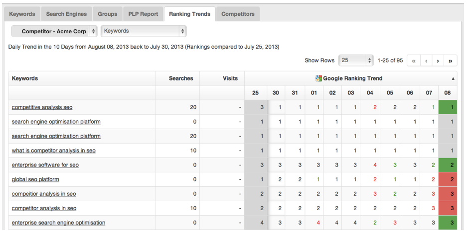Image resolution: width=467 pixels, height=233 pixels.
Task: Go to the first page of results
Action: tap(413, 61)
